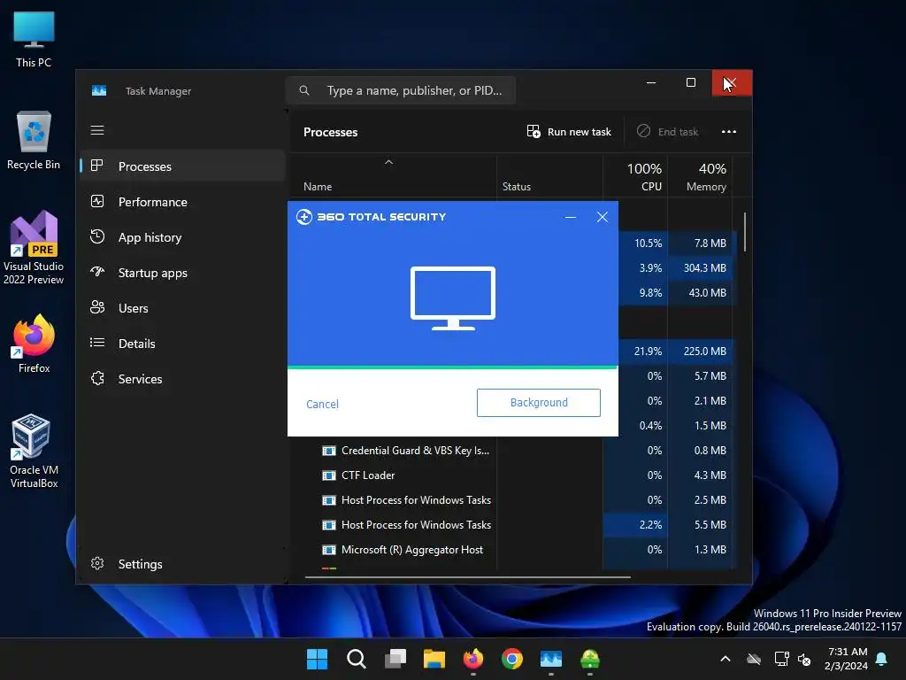Click the sort chevron above Name column
Screen dimensions: 906x680
[389, 163]
